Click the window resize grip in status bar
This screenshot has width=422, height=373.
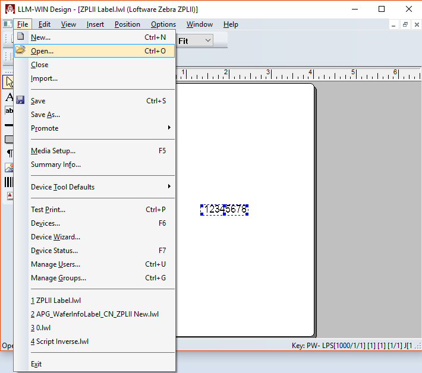click(x=418, y=346)
